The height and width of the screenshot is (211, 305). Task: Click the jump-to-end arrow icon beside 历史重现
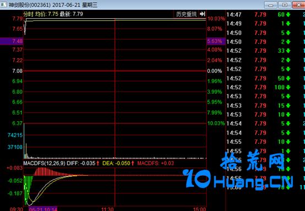(203, 14)
